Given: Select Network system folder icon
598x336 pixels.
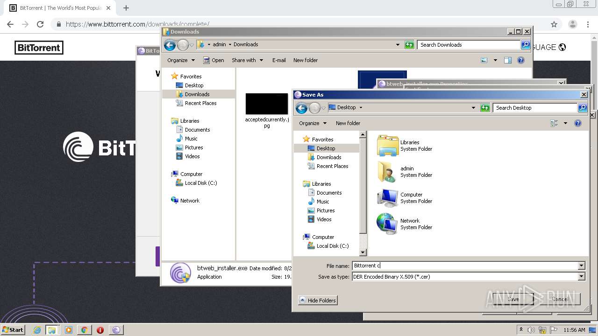Looking at the screenshot, I should pos(388,224).
